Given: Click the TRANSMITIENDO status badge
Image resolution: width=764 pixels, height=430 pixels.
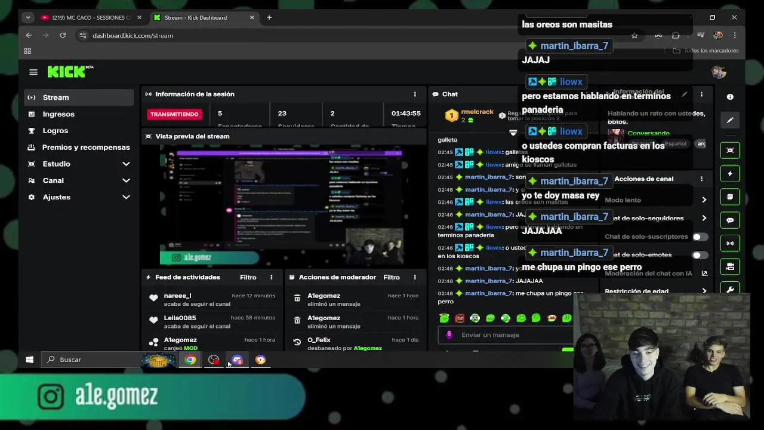Looking at the screenshot, I should tap(174, 114).
